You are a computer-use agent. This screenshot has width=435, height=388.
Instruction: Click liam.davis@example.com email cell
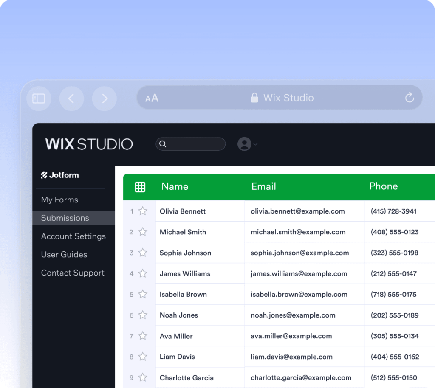pyautogui.click(x=304, y=357)
